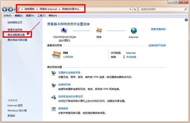Viewport: 190px width, 123px height.
Task: Click the Internet globe icon
Action: (134, 31)
